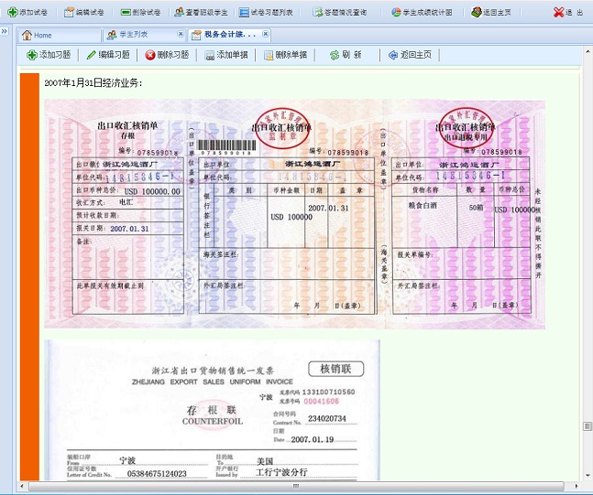The height and width of the screenshot is (495, 593).
Task: Click the 学生成绩统计图 button label
Action: [427, 13]
